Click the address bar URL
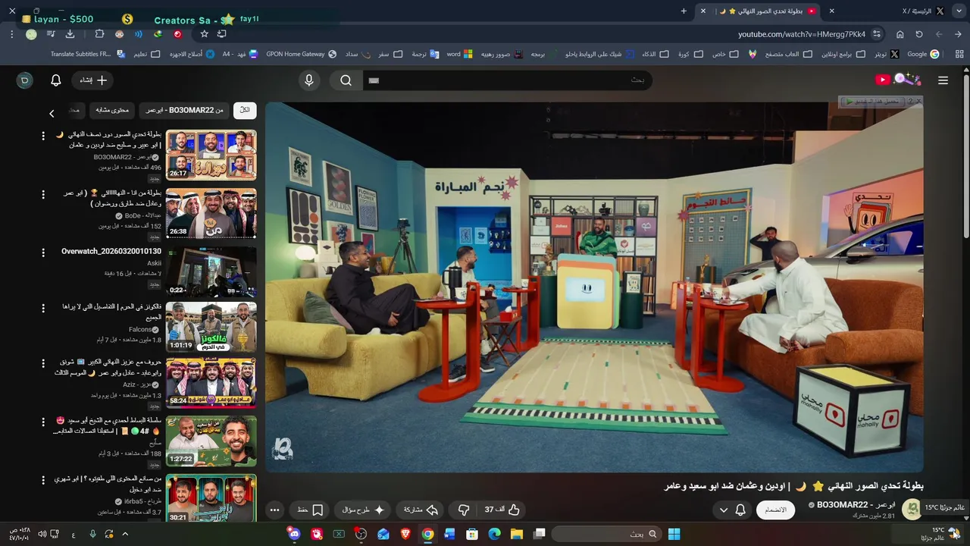The height and width of the screenshot is (546, 970). pyautogui.click(x=802, y=34)
